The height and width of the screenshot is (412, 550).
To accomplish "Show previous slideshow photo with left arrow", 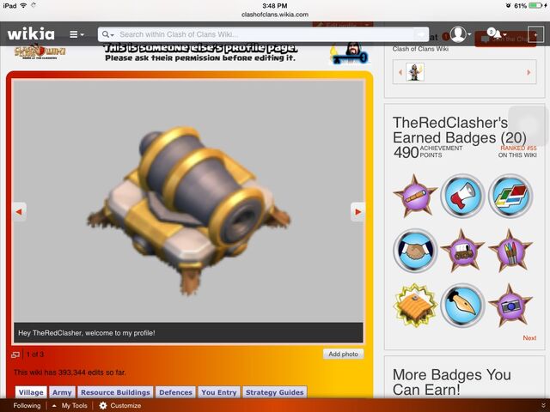I will (x=19, y=212).
